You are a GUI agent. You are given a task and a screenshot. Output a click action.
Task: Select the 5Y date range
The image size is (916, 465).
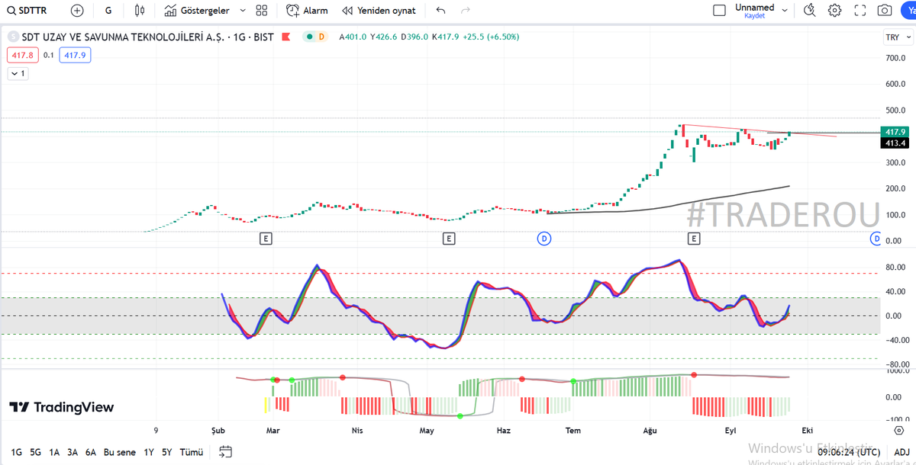166,452
